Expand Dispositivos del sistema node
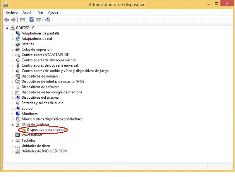This screenshot has width=235, height=177. [x=12, y=98]
